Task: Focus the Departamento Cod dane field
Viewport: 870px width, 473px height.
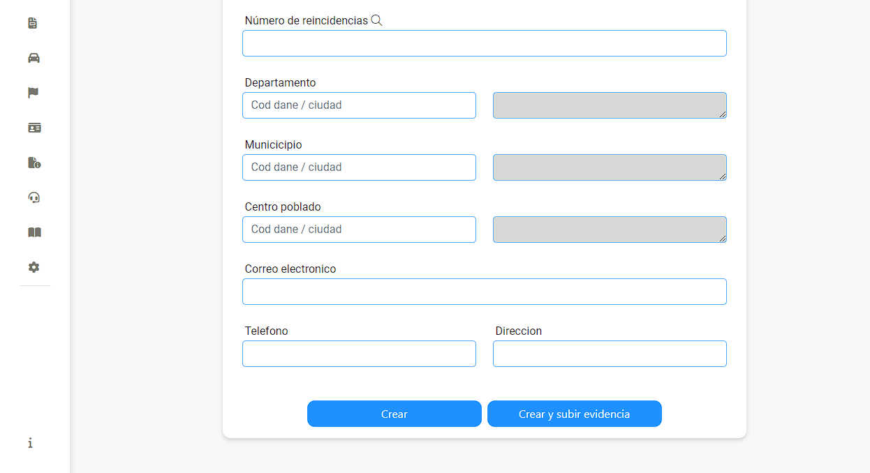Action: [359, 105]
